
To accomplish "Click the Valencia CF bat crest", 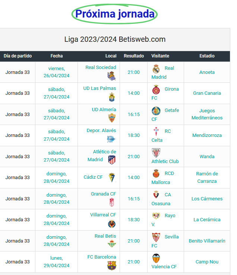I will [x=156, y=258].
